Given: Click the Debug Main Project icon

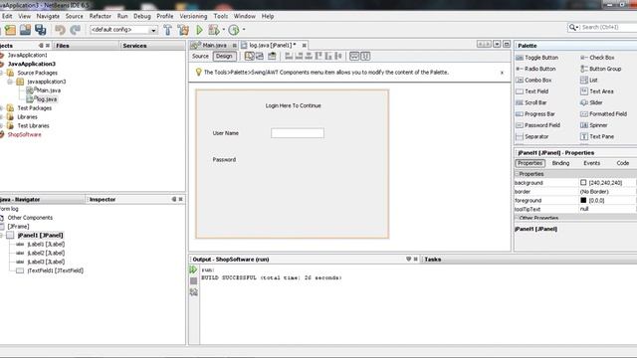Looking at the screenshot, I should 213,30.
